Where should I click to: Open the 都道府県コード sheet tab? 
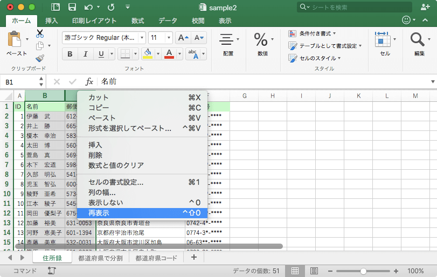coord(156,258)
